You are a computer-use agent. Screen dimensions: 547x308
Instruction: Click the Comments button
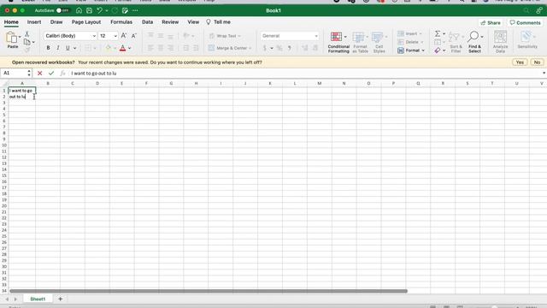coord(525,23)
